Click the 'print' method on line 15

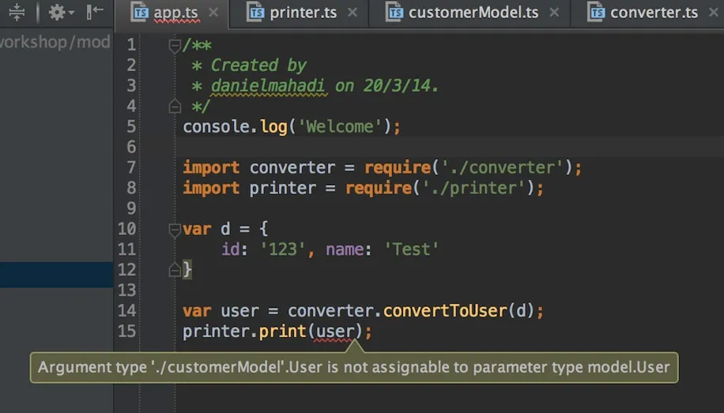pos(283,332)
